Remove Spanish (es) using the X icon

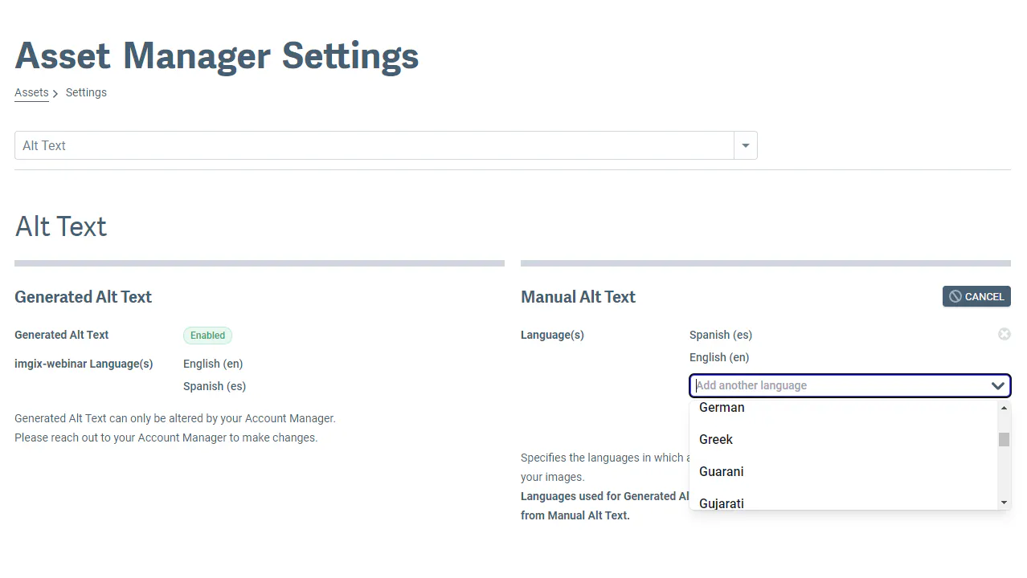tap(1004, 334)
